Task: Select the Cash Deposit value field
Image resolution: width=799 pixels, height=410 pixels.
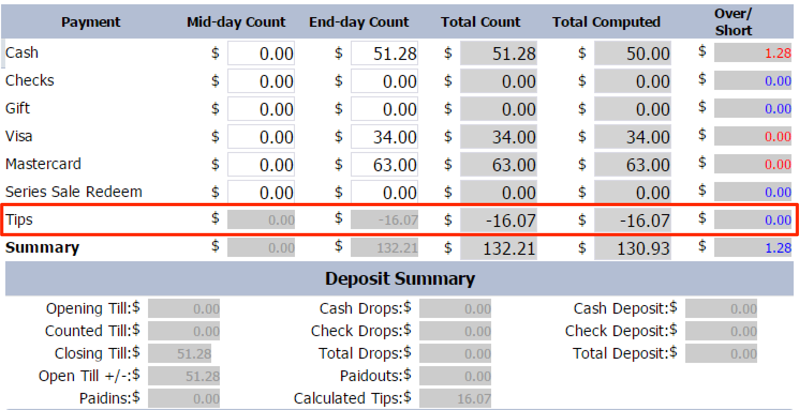Action: coord(721,309)
